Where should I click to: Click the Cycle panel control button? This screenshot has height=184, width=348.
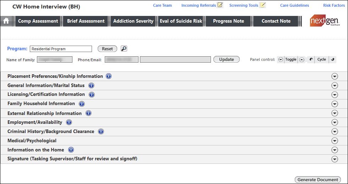click(321, 59)
